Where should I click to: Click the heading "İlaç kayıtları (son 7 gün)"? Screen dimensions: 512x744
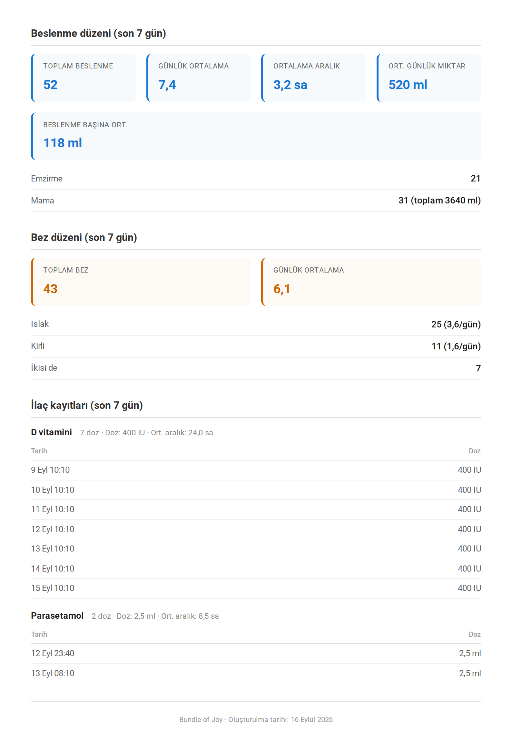pos(87,405)
